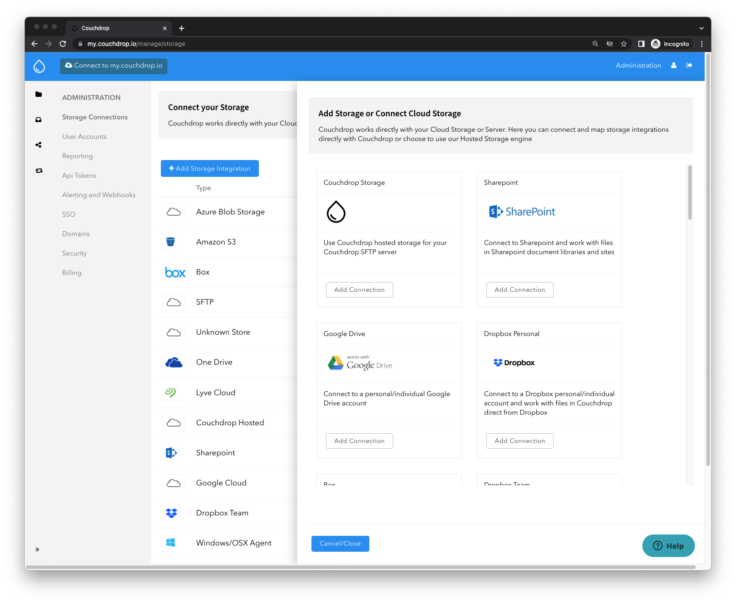This screenshot has height=603, width=736.
Task: Open Storage Connections in admin menu
Action: pos(95,117)
